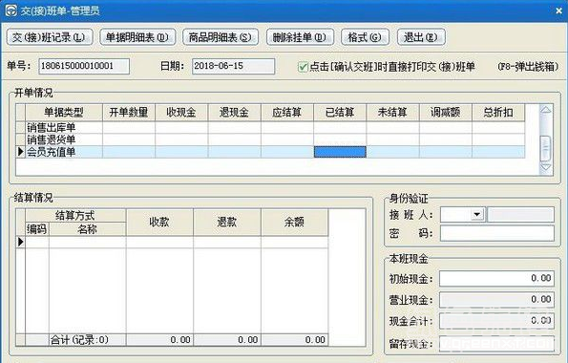Click 退现金 column header
This screenshot has height=363, width=568.
click(234, 113)
